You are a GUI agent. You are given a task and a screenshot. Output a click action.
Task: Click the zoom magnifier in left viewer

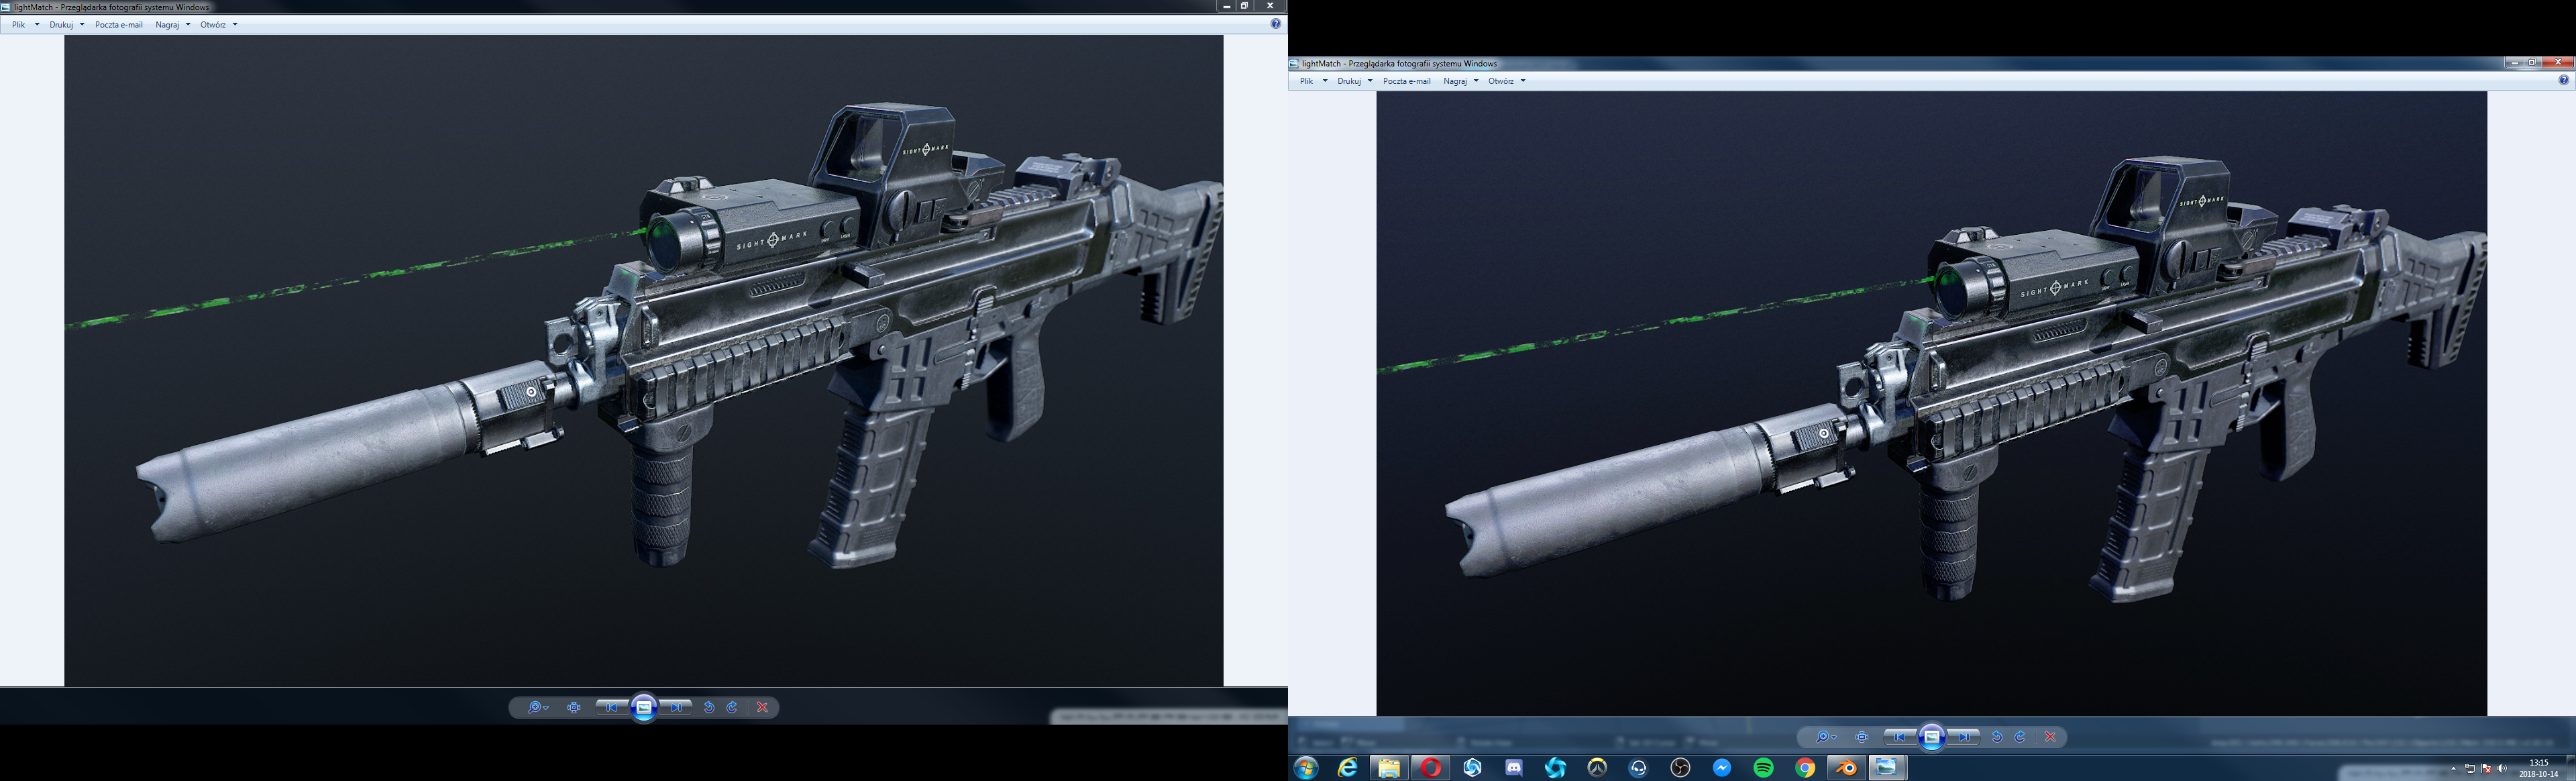coord(536,707)
